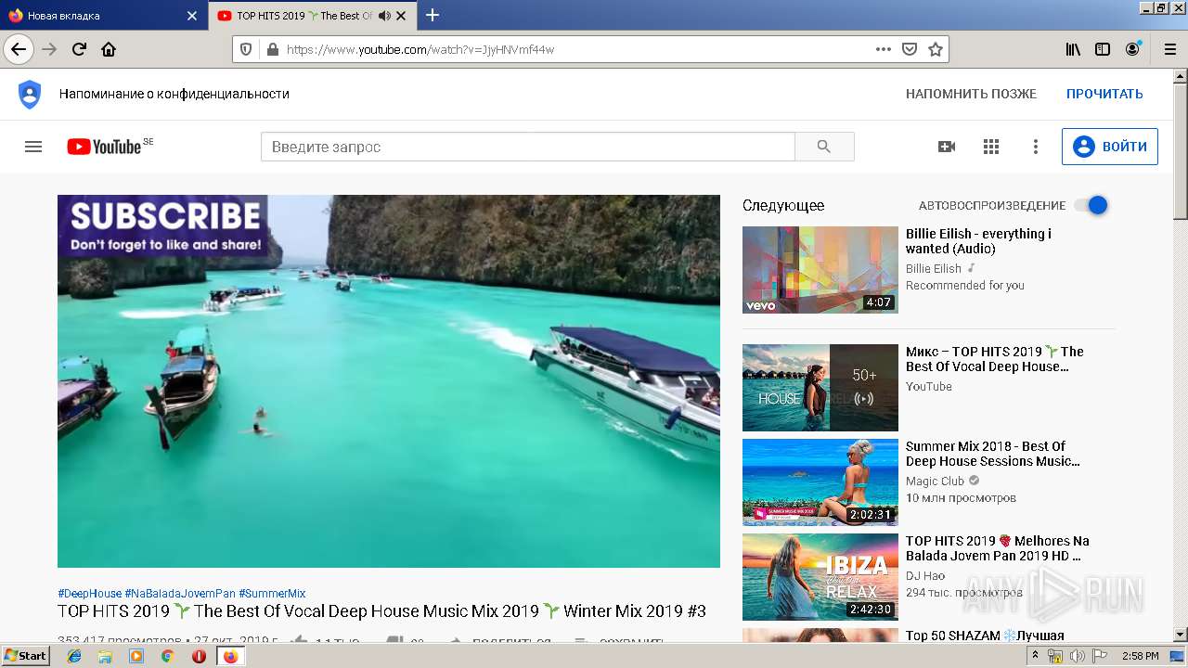1188x668 pixels.
Task: Click the SUBSCRIBE banner on the video
Action: pos(163,225)
